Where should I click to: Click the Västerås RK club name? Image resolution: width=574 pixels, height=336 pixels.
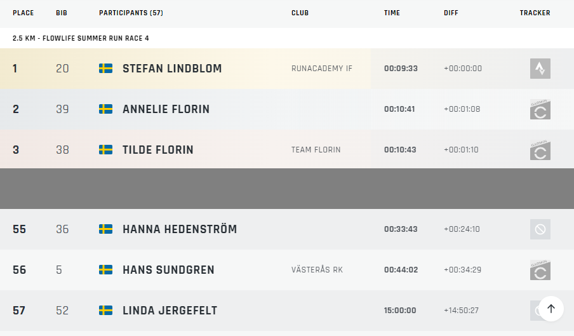317,270
